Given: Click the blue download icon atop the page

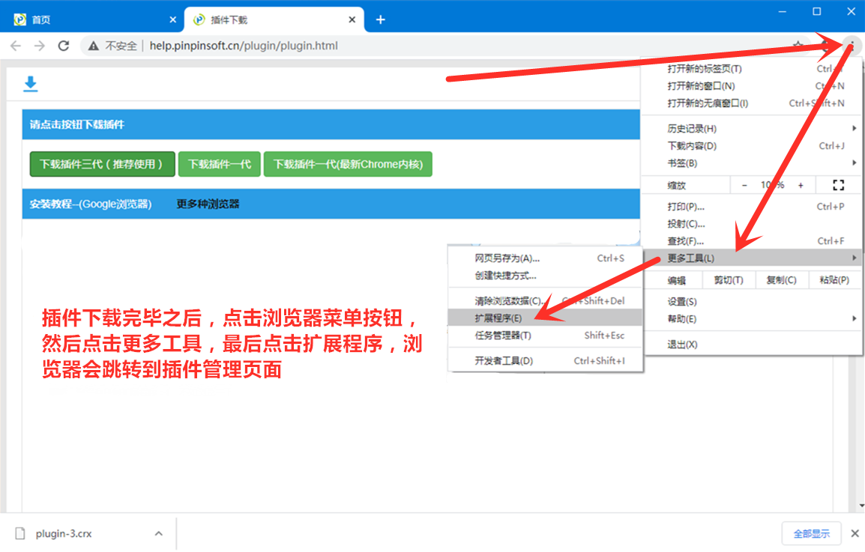Looking at the screenshot, I should point(30,84).
